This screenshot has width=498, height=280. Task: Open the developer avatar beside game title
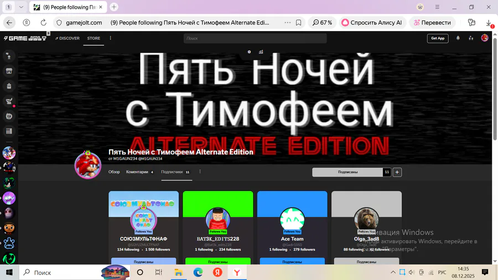click(88, 165)
